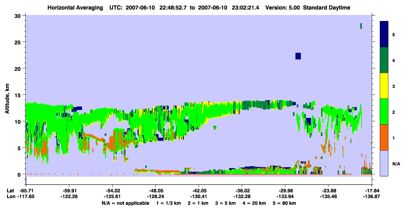Click latitude value '-17.84'

pyautogui.click(x=371, y=191)
